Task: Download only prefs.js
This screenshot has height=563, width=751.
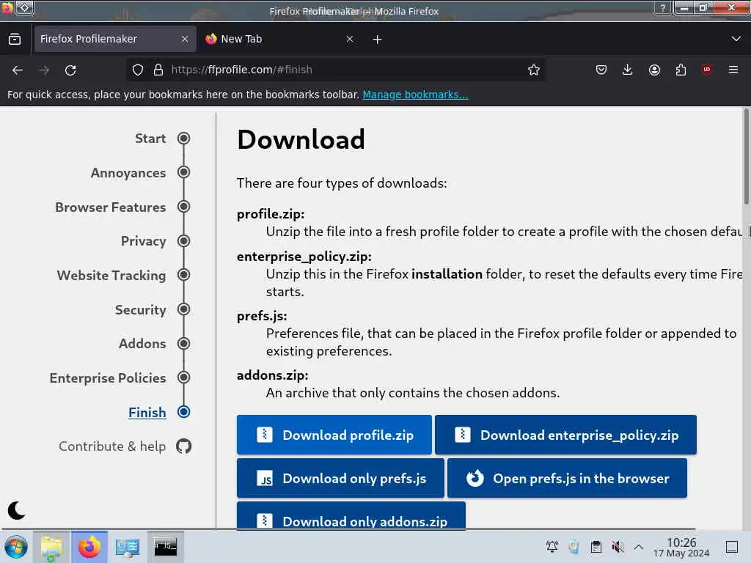Action: (x=340, y=478)
